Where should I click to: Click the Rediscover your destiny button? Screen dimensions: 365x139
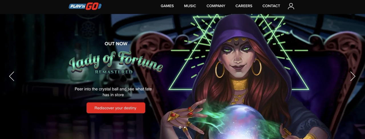coord(116,108)
